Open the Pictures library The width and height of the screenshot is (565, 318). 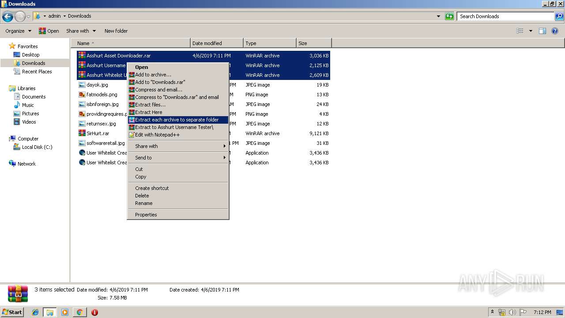point(30,114)
